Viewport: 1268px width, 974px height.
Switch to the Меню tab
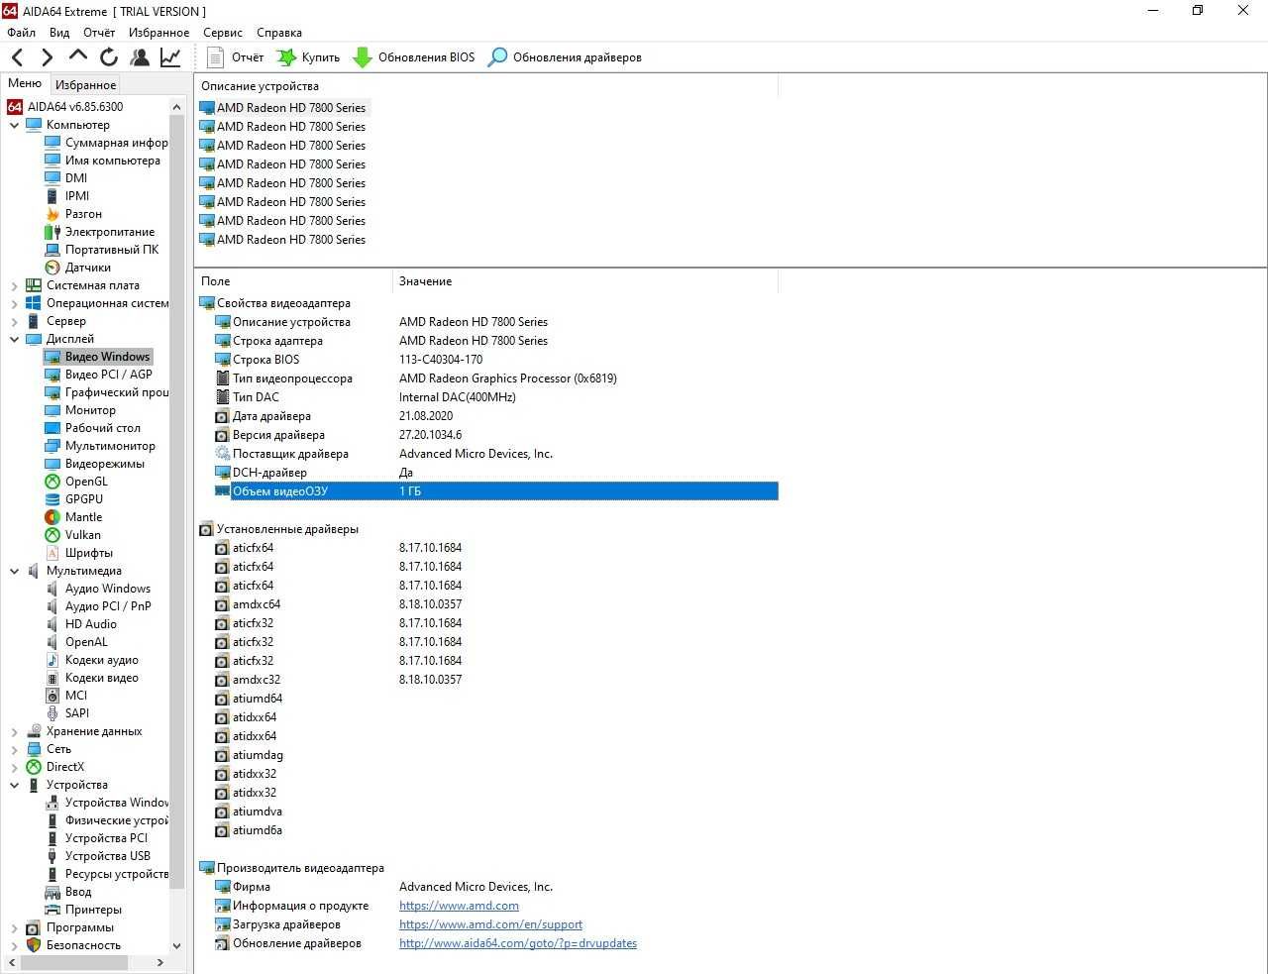tap(25, 83)
